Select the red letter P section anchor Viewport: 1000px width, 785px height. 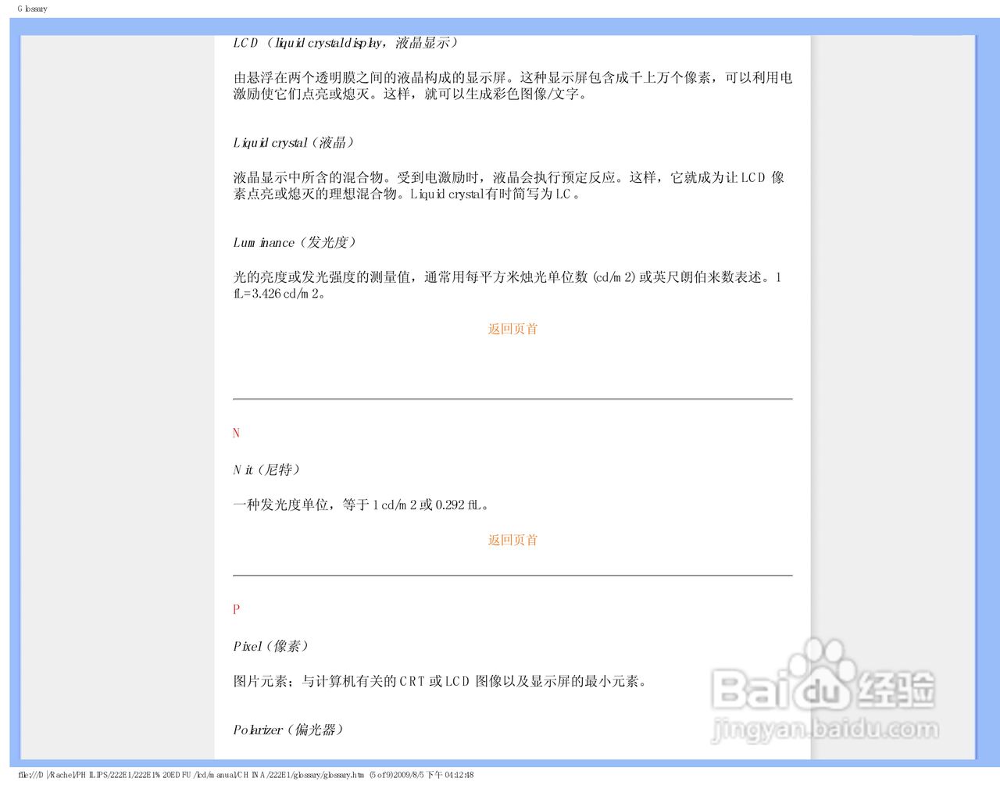pyautogui.click(x=236, y=609)
